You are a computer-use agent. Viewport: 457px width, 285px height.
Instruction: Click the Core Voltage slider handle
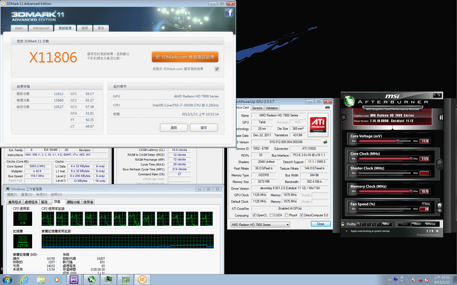point(398,141)
